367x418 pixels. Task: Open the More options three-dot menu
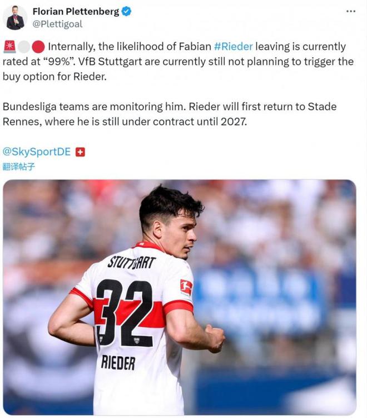350,12
